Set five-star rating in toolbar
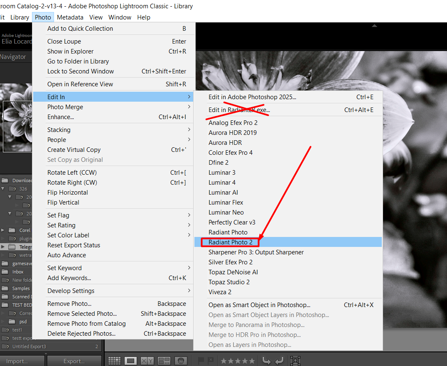447x366 pixels. (x=252, y=361)
